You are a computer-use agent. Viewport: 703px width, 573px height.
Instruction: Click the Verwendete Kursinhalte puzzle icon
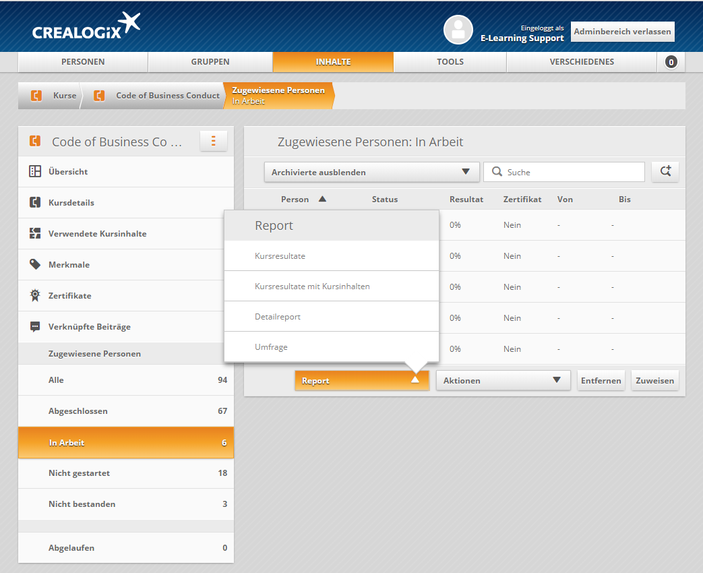35,234
